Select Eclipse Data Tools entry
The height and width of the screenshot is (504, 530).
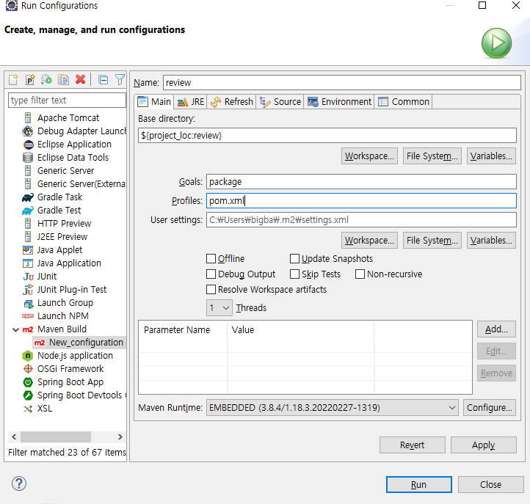click(x=66, y=158)
